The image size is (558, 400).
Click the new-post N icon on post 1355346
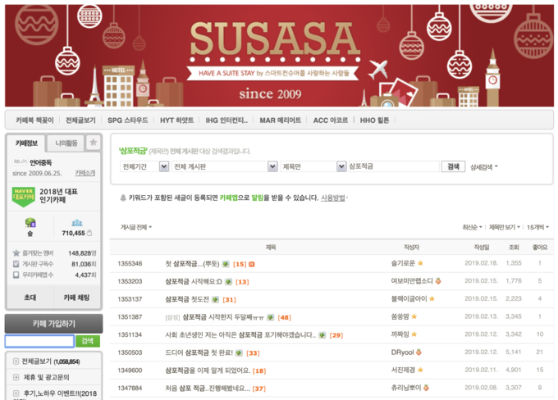(252, 264)
